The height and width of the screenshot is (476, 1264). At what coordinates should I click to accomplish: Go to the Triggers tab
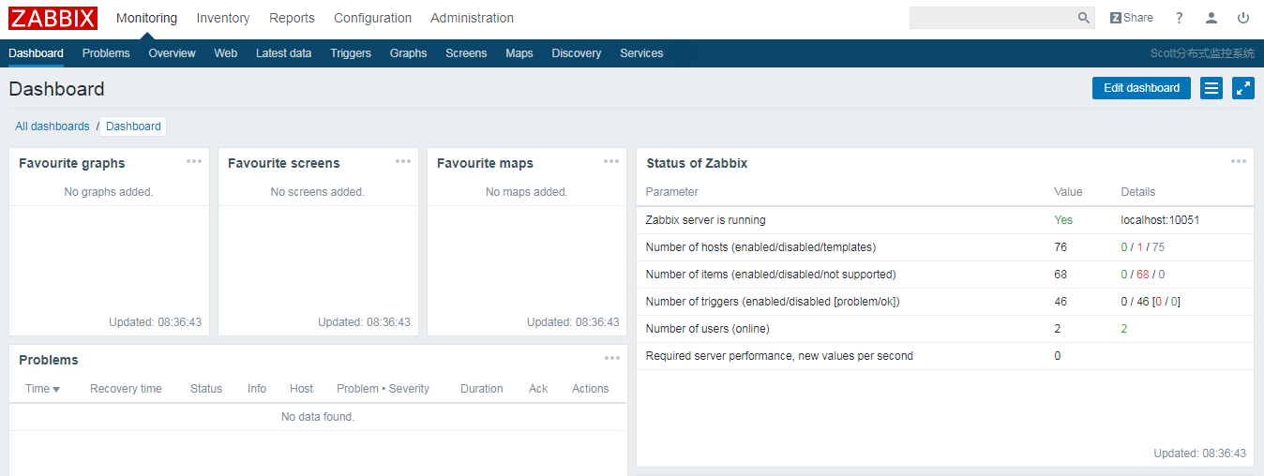[x=351, y=53]
